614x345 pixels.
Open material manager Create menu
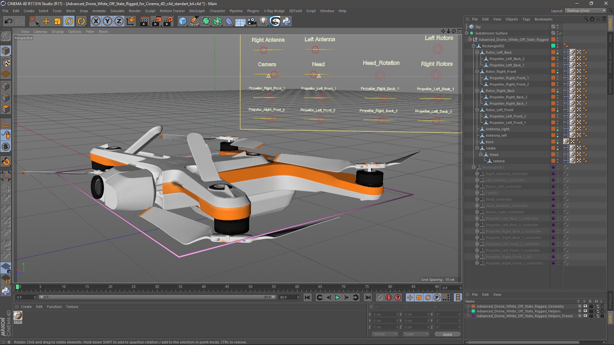tap(26, 307)
